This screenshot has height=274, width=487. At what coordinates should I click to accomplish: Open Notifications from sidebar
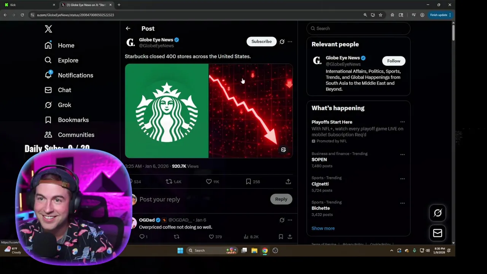pyautogui.click(x=68, y=75)
